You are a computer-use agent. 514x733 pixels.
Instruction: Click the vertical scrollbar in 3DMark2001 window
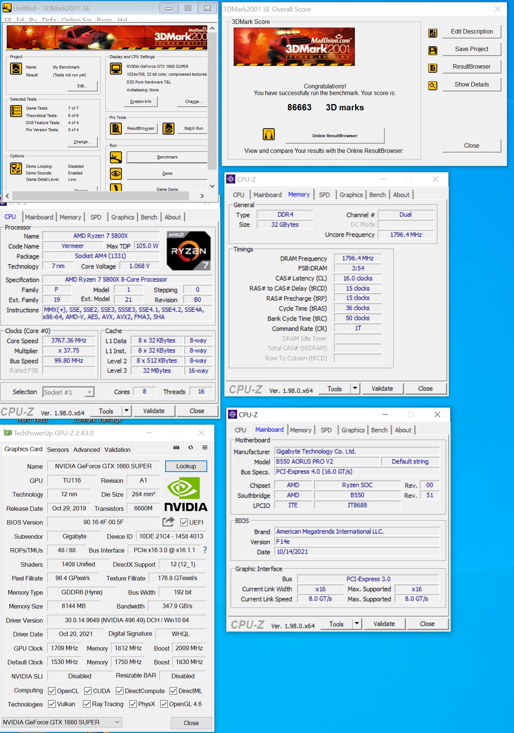pyautogui.click(x=212, y=101)
